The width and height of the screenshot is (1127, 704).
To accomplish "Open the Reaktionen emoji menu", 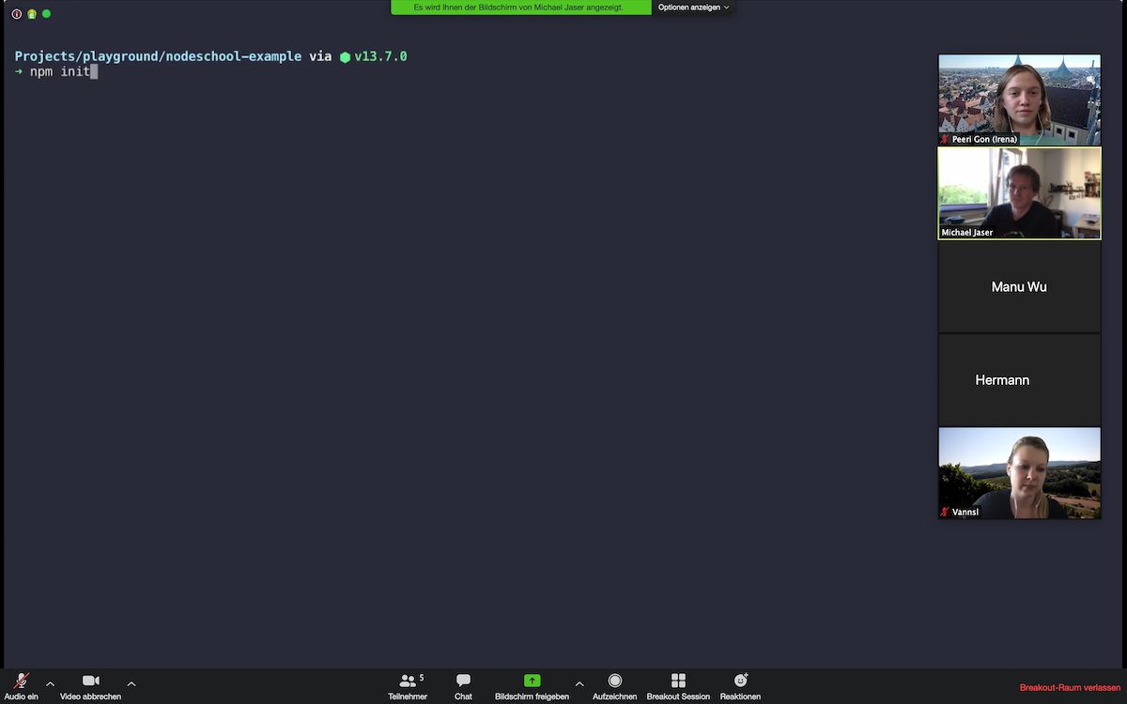I will pyautogui.click(x=740, y=686).
